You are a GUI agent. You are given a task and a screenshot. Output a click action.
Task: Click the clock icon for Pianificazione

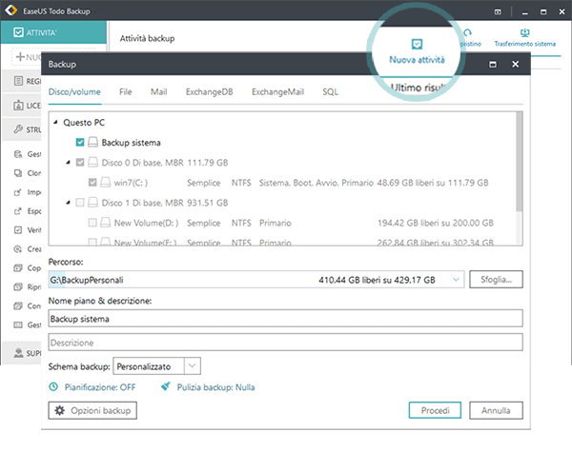pos(53,386)
